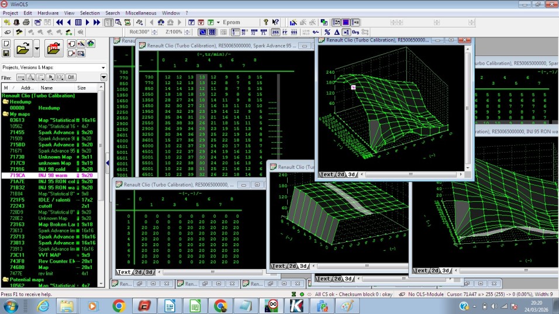Image resolution: width=559 pixels, height=314 pixels.
Task: Switch to 2d tab in bottom-left map window
Action: click(x=139, y=272)
